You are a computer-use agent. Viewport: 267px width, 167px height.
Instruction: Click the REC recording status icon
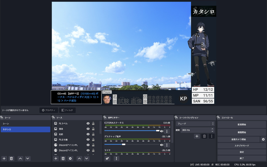[212, 165]
